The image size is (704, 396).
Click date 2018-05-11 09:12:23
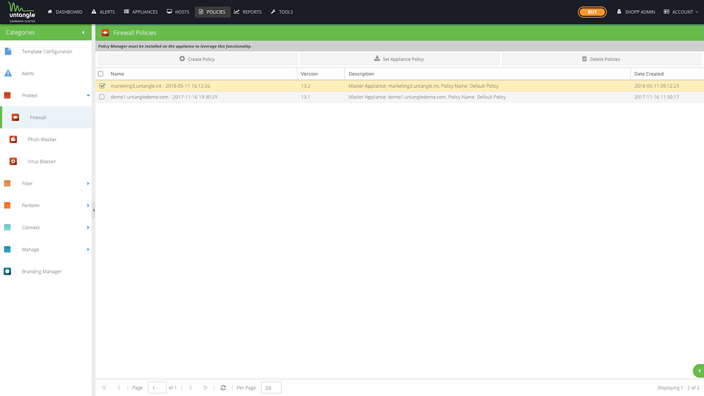point(656,86)
